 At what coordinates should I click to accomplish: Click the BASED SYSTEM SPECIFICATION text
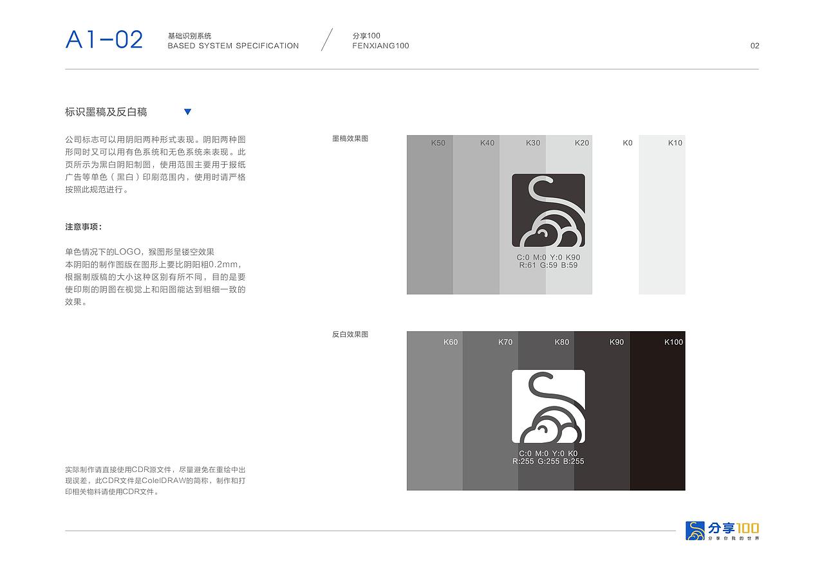coord(233,46)
